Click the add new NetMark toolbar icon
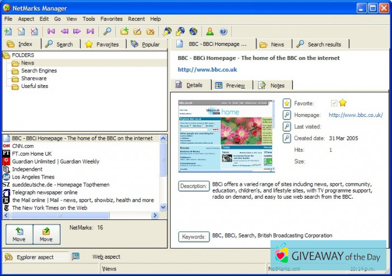The image size is (392, 276). pos(8,31)
